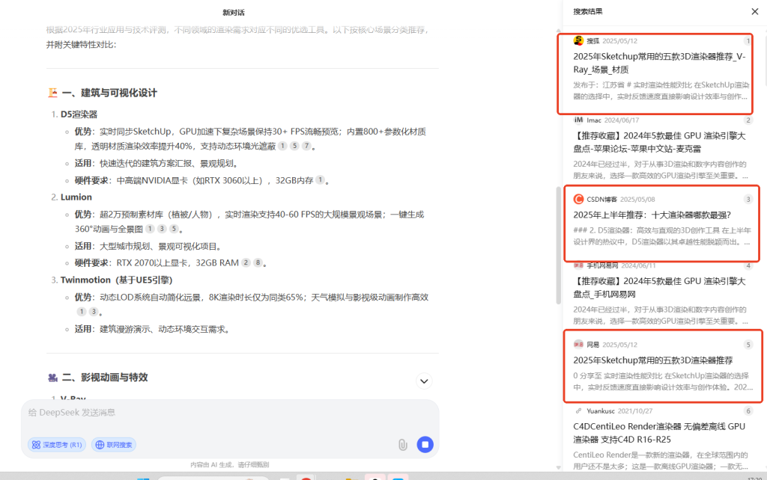Click citation 1 in D5渲染器 优势 line
Viewport: 767px width, 480px height.
[x=282, y=146]
